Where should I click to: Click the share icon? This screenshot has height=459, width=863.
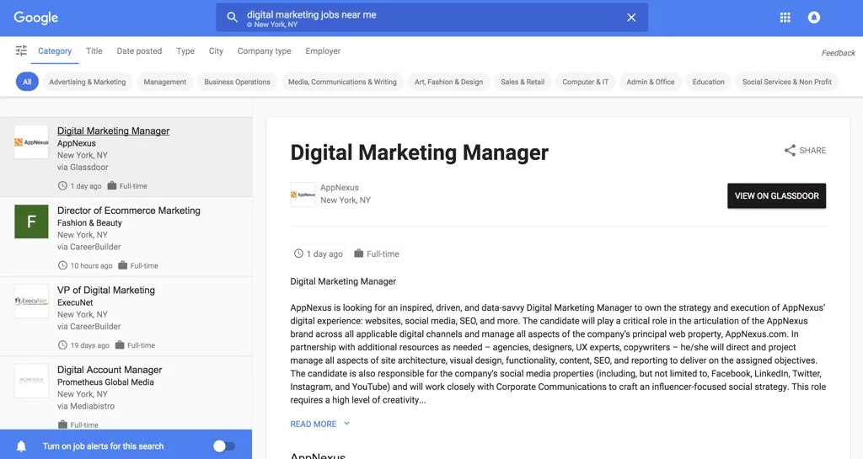coord(790,150)
